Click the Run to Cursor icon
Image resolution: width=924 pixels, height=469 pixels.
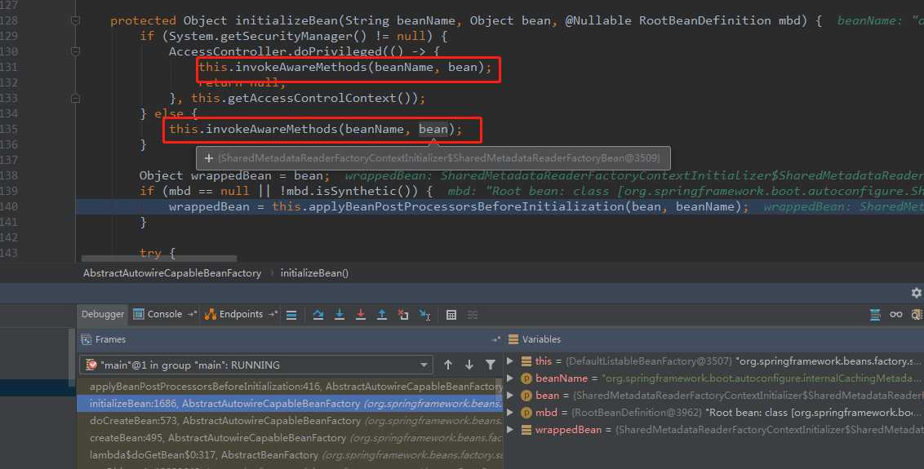coord(425,315)
